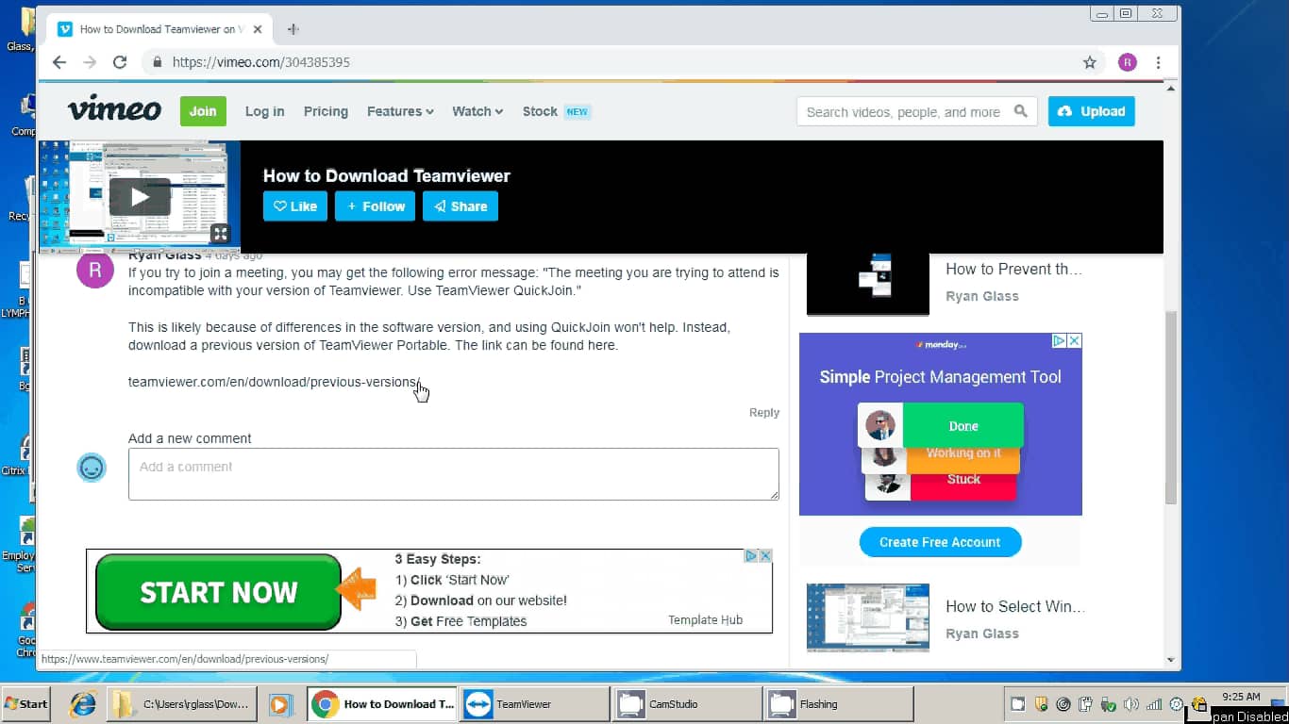This screenshot has height=724, width=1289.
Task: Click the scrollbar up arrow
Action: pyautogui.click(x=1171, y=89)
